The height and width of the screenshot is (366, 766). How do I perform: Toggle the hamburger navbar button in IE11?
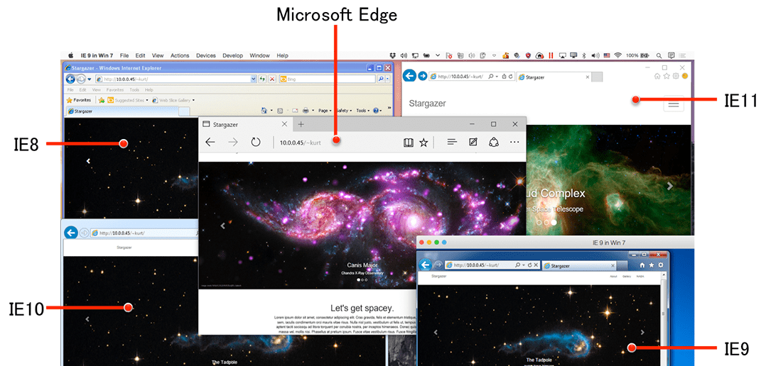(x=673, y=104)
